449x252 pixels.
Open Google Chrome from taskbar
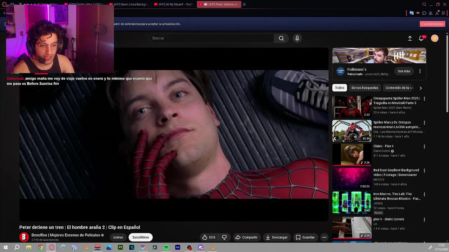tap(40, 247)
